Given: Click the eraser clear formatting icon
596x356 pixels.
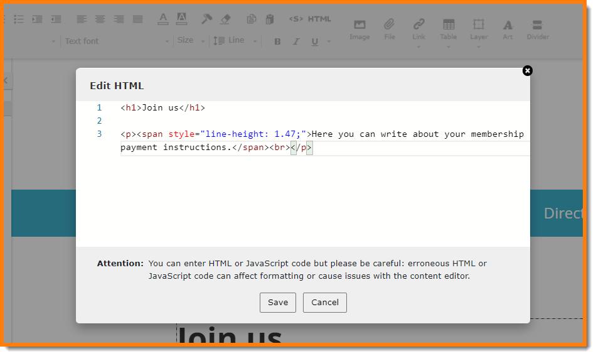Looking at the screenshot, I should pos(226,19).
